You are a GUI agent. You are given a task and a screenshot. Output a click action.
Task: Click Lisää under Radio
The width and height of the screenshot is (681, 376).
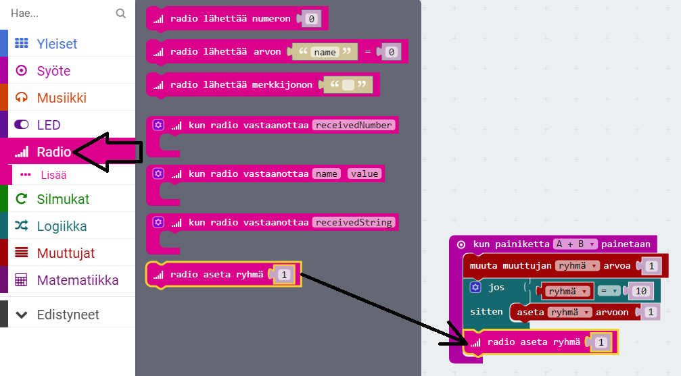[x=53, y=175]
